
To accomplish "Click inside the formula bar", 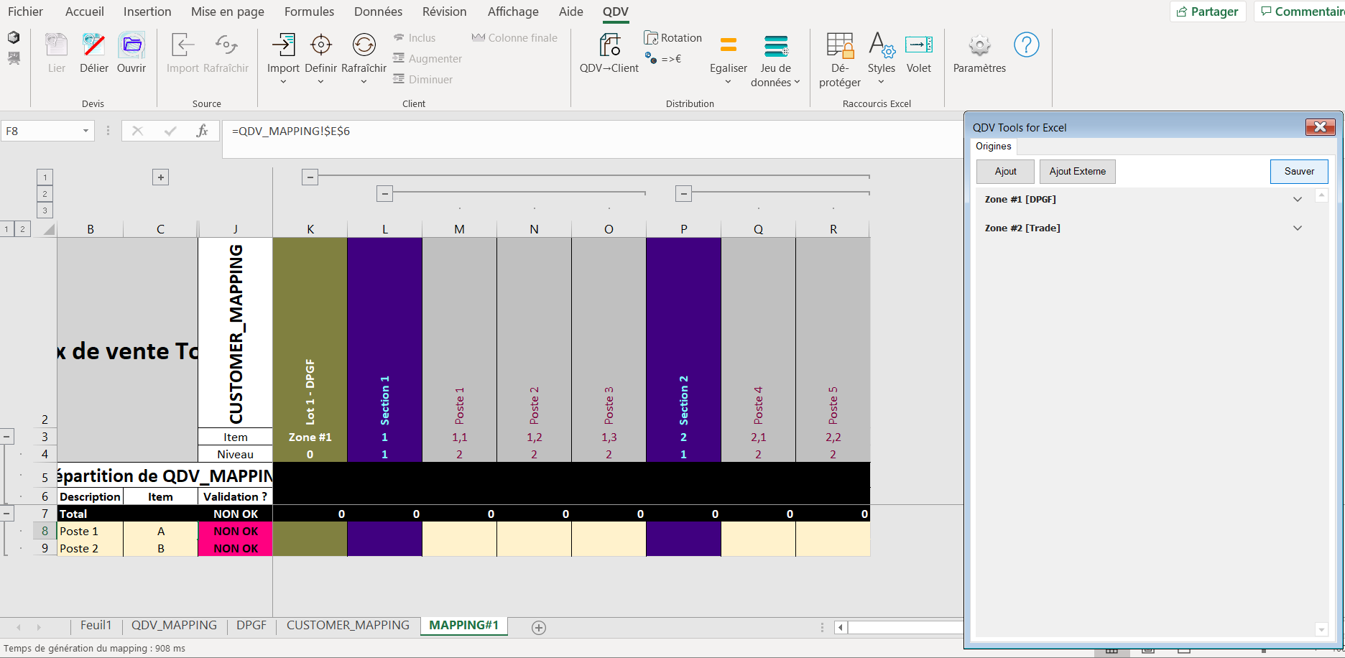I will 593,139.
